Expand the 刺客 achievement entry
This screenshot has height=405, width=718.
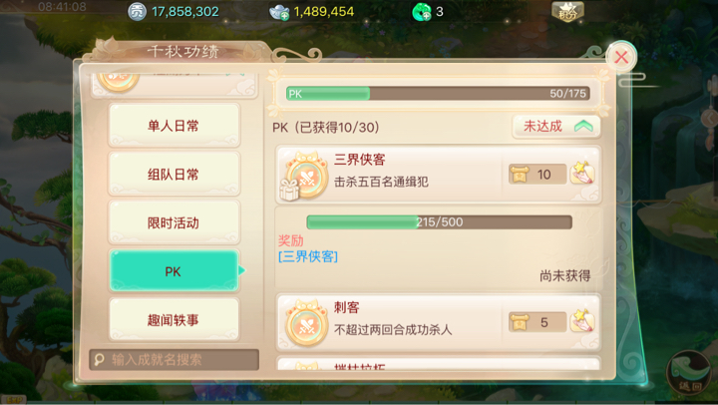[x=438, y=323]
